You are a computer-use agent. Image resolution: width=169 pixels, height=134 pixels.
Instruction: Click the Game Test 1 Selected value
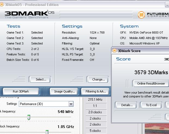coord(37,32)
